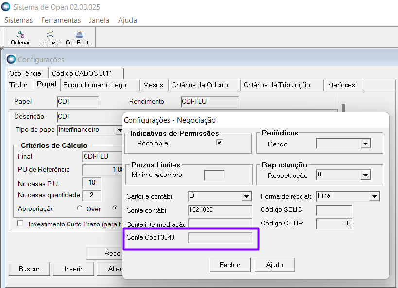Click the Buscar button
This screenshot has height=288, width=398.
pyautogui.click(x=29, y=269)
